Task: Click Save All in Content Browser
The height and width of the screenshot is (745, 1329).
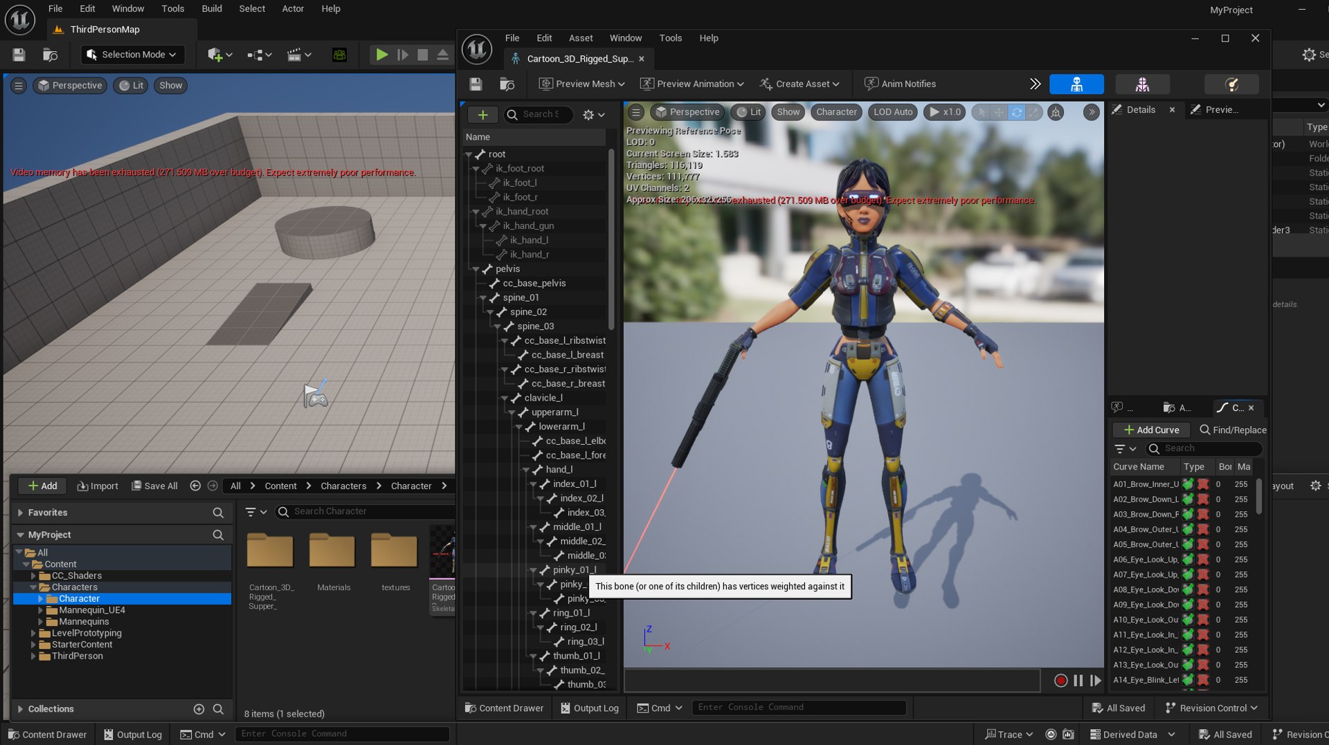Action: click(154, 486)
